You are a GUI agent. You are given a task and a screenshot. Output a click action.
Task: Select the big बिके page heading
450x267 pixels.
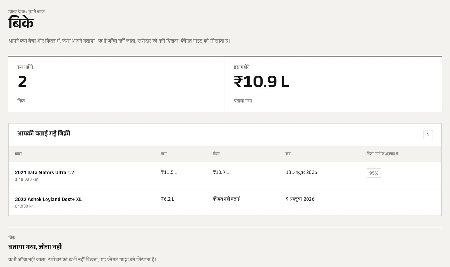(x=21, y=23)
